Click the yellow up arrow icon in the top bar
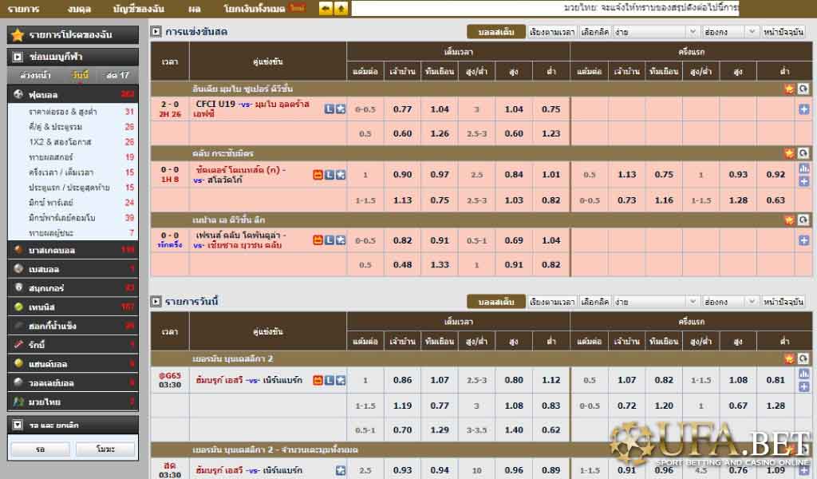 coord(341,9)
